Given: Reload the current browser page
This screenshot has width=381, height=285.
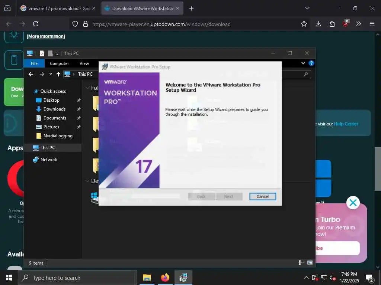Looking at the screenshot, I should (x=36, y=24).
